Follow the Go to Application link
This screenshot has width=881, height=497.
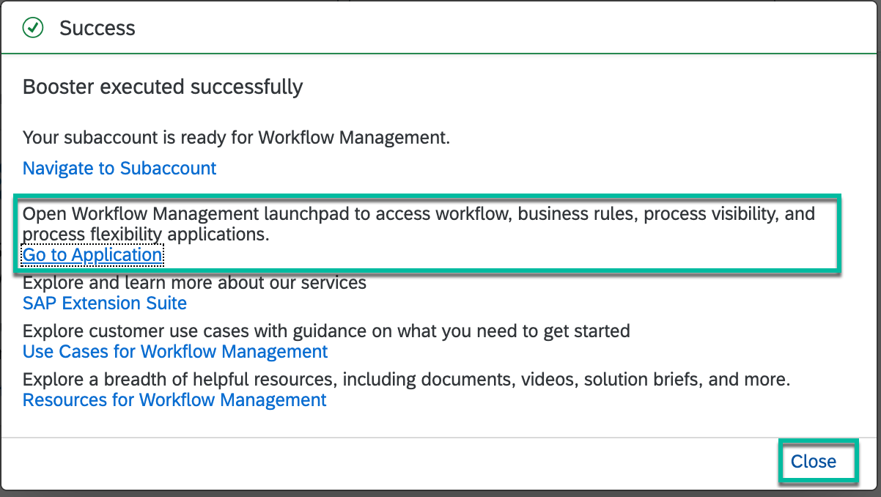[92, 254]
